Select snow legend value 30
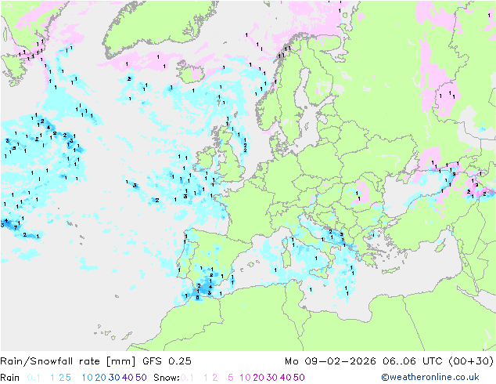 click(272, 378)
